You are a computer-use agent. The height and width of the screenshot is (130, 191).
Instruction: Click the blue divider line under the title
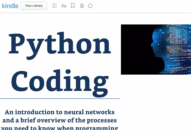pyautogui.click(x=60, y=98)
